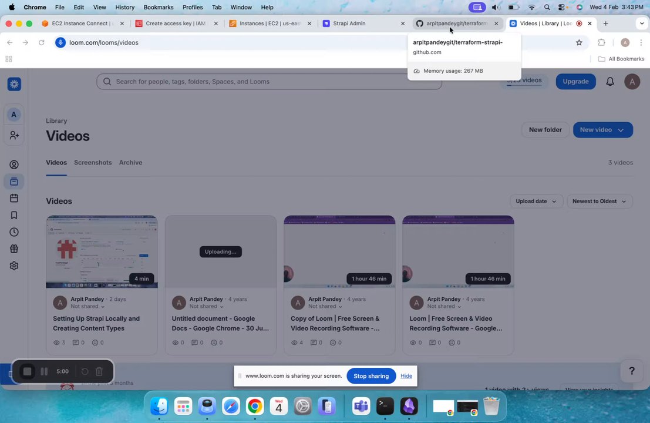This screenshot has height=423, width=650.
Task: Expand Not shared on Untitled document card
Action: [x=207, y=307]
